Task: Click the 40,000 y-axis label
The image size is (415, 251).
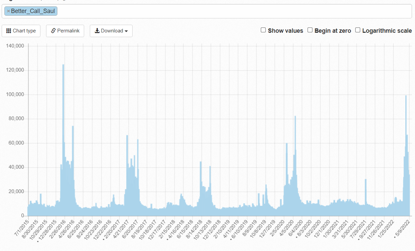Action: (x=17, y=167)
